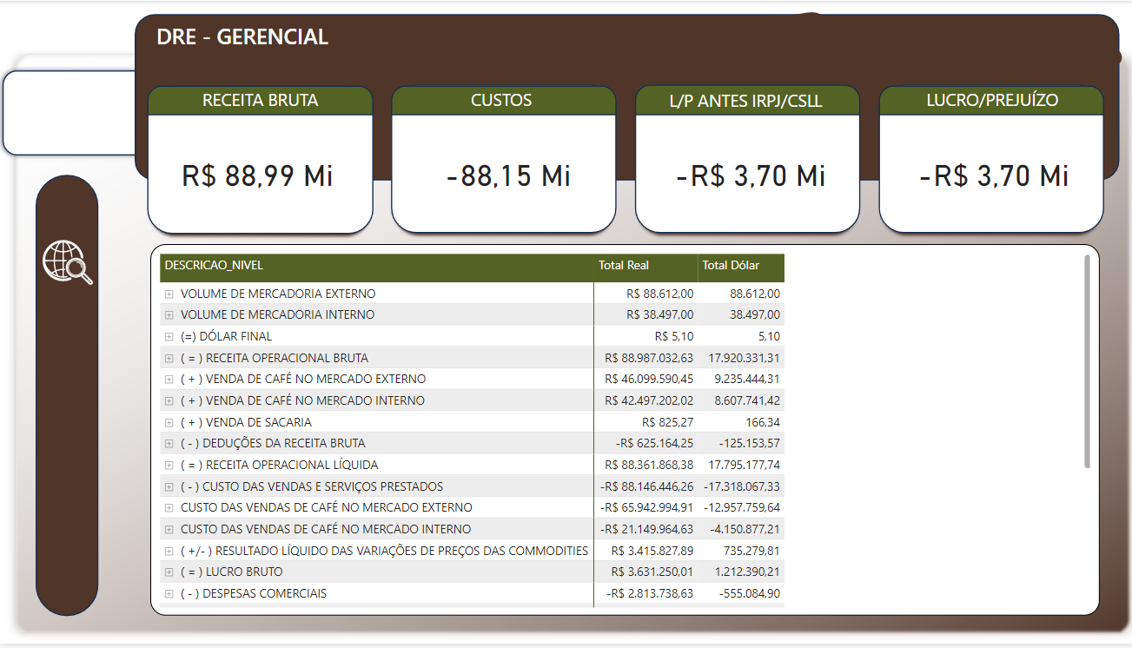Click value -R$ 625.164,25
The image size is (1132, 648).
point(655,444)
